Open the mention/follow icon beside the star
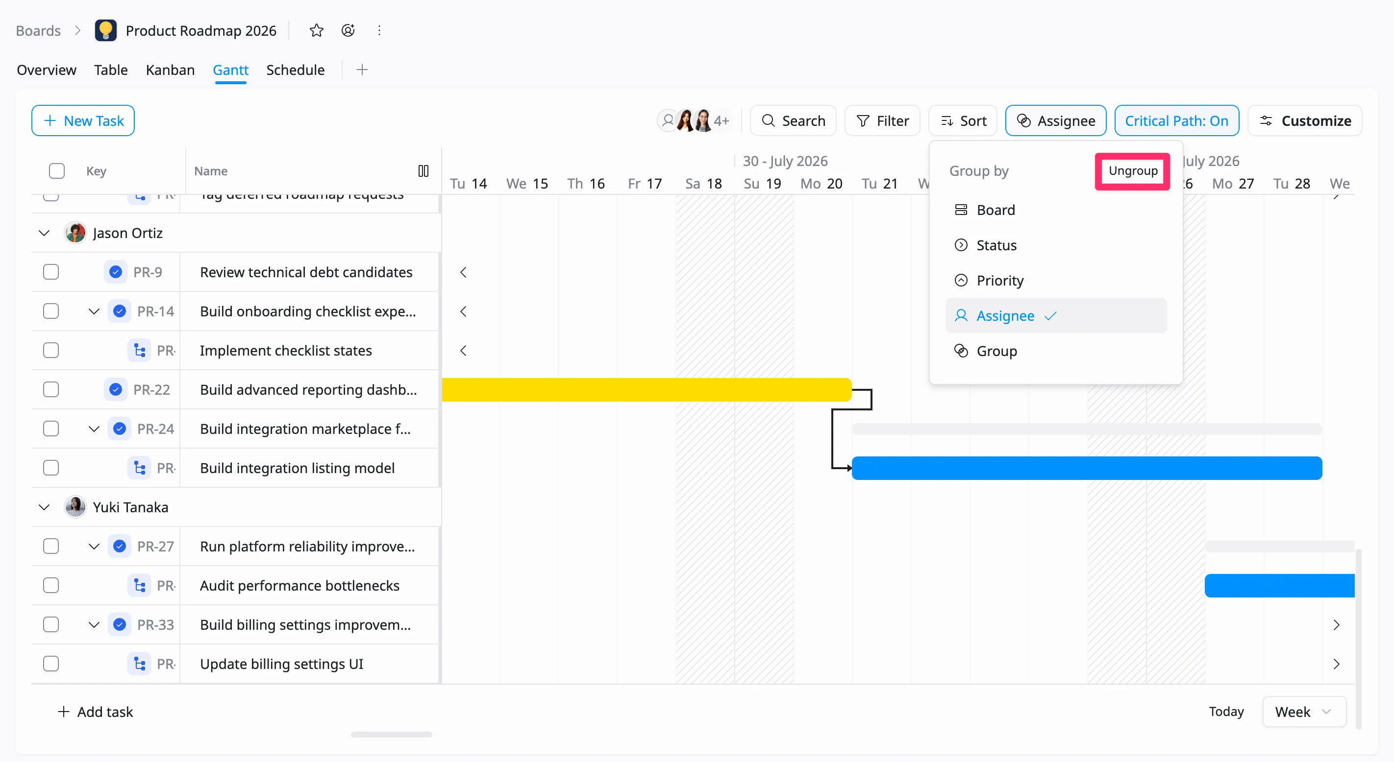This screenshot has height=762, width=1394. [x=348, y=30]
